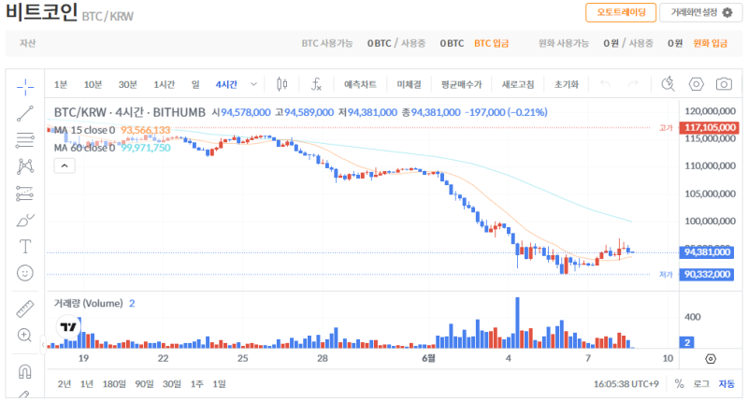This screenshot has height=402, width=748.
Task: Click the high price label 117,105,000
Action: pos(711,128)
